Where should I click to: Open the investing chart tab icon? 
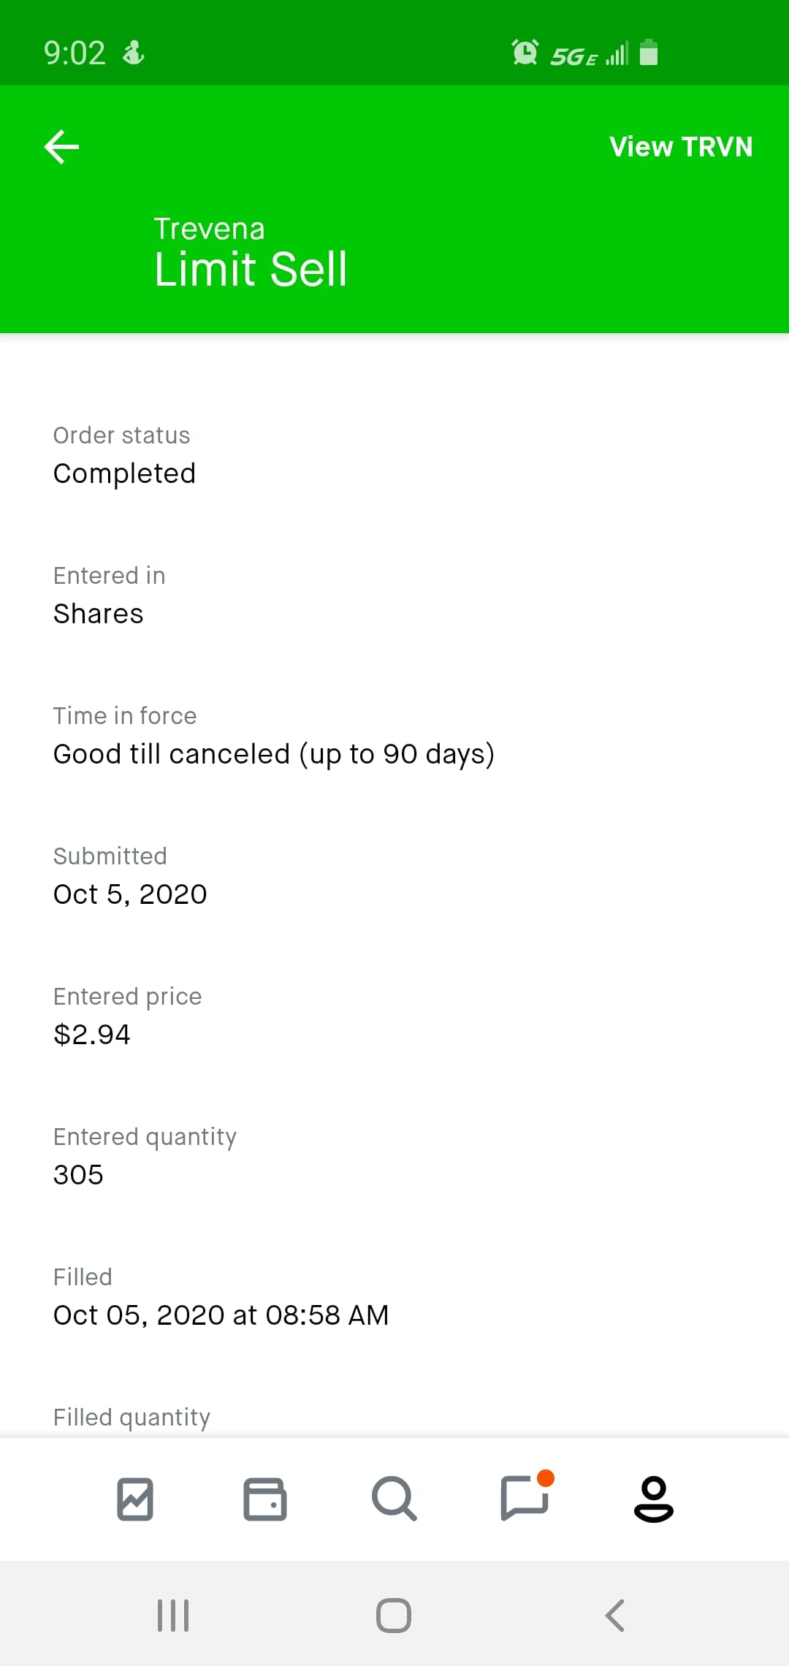[x=135, y=1499]
